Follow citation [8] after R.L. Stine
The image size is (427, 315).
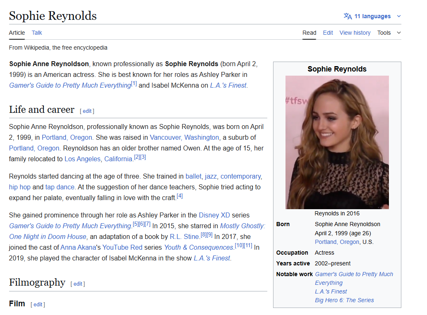click(204, 235)
